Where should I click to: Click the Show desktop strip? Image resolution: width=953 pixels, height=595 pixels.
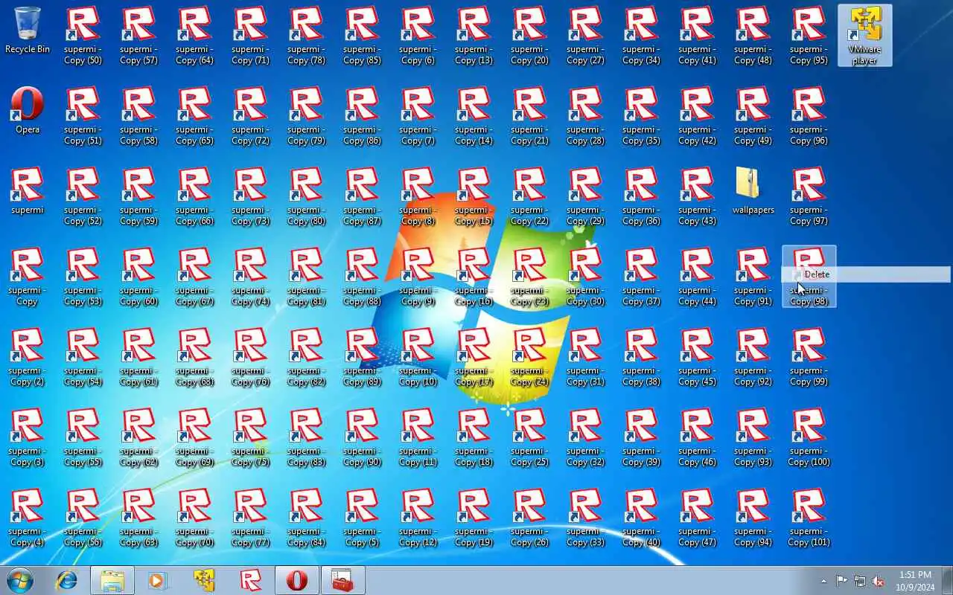(x=947, y=580)
